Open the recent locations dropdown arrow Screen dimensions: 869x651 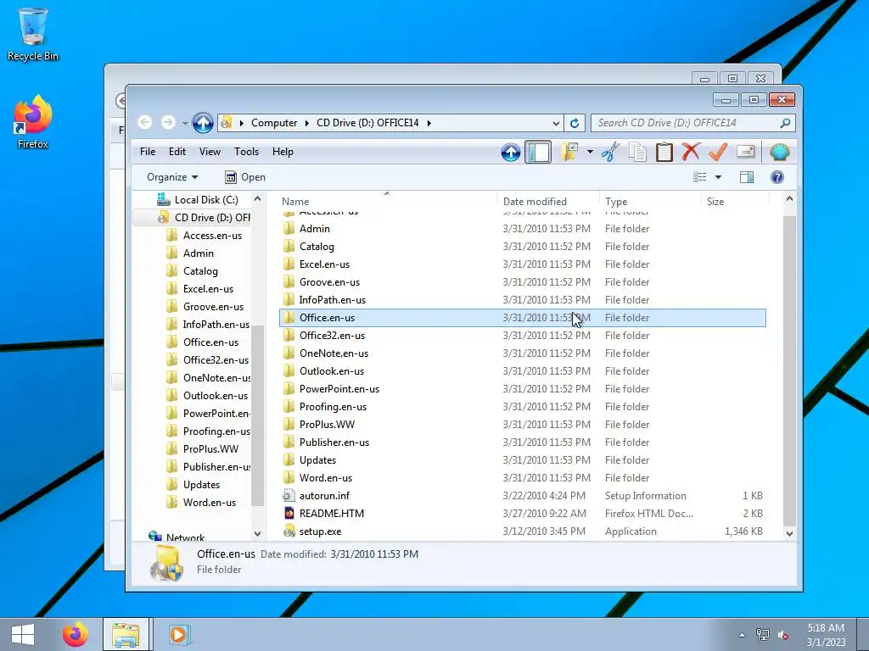pyautogui.click(x=184, y=123)
